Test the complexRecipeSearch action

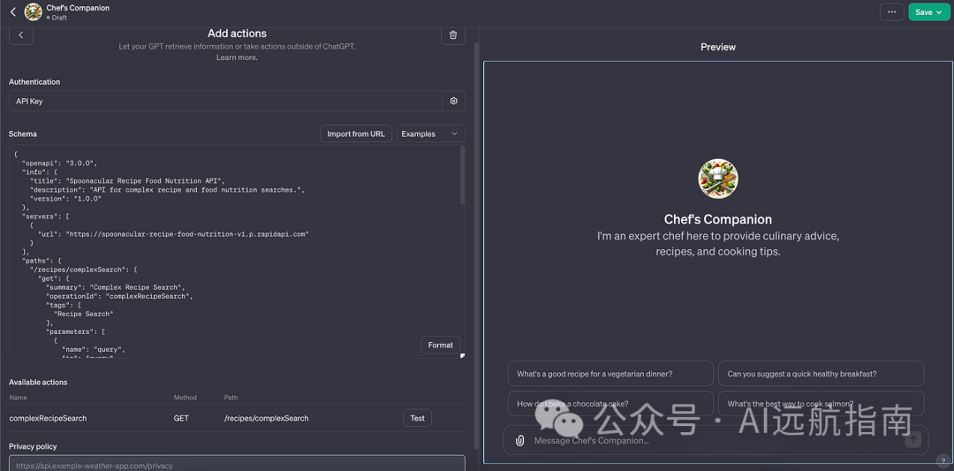pos(417,418)
